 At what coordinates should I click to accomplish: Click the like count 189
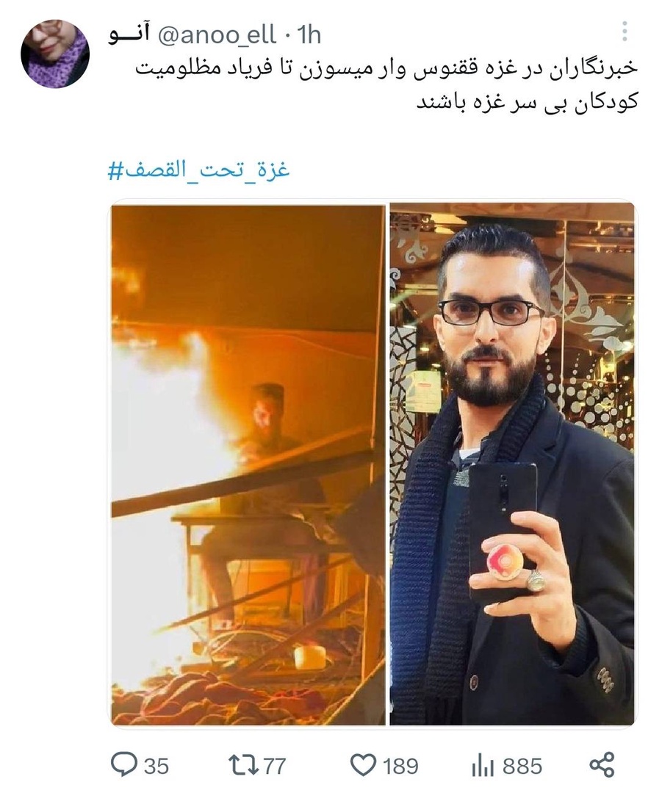400,766
